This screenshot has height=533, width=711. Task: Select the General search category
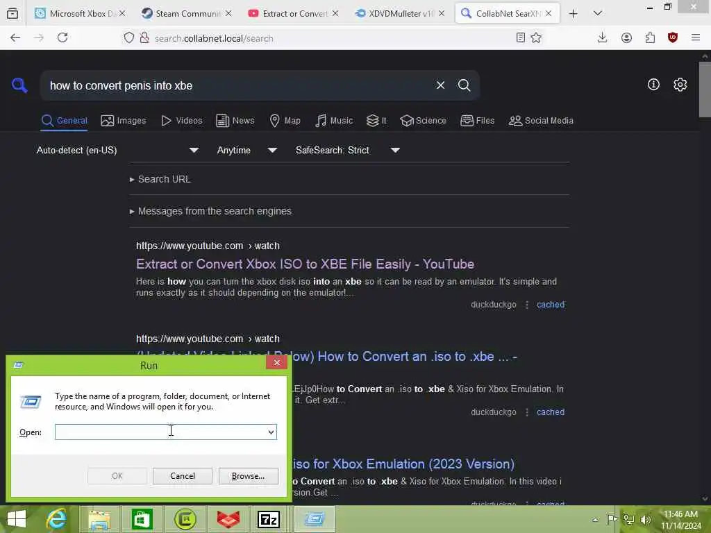click(64, 121)
